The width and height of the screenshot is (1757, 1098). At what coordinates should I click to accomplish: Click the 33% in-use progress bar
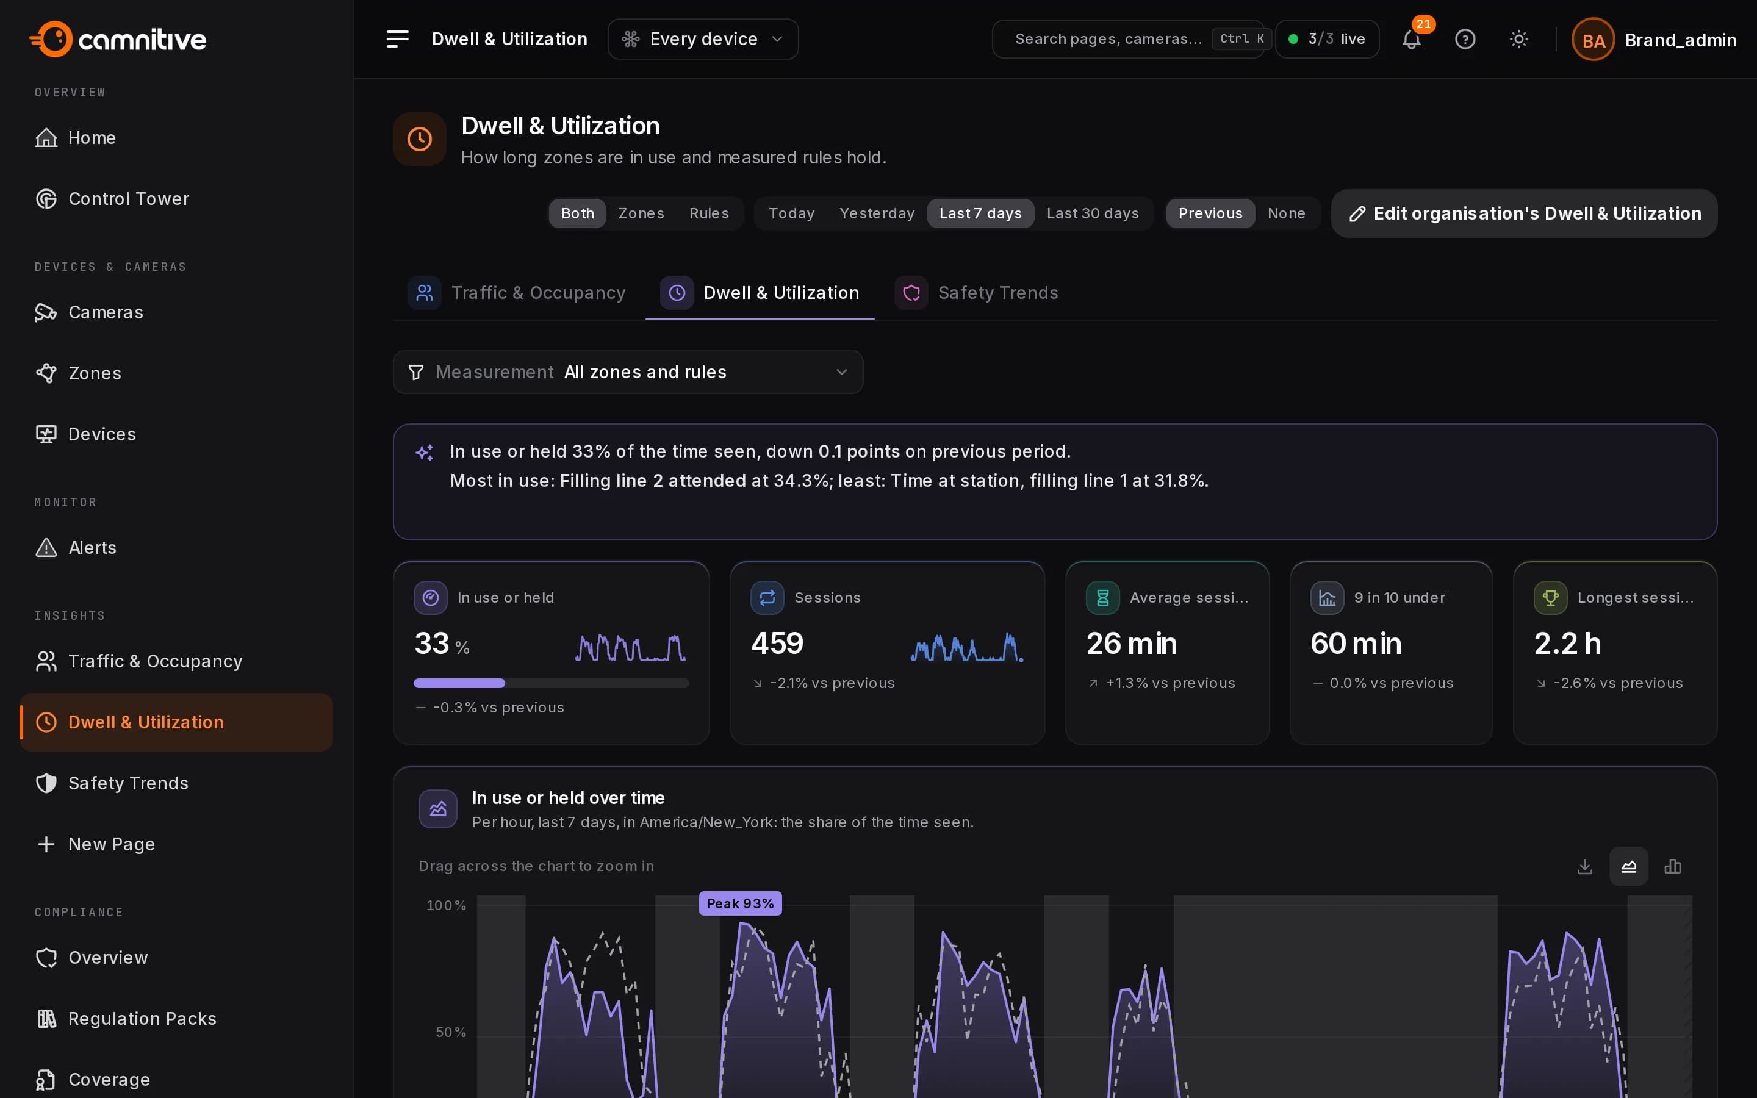pos(551,683)
